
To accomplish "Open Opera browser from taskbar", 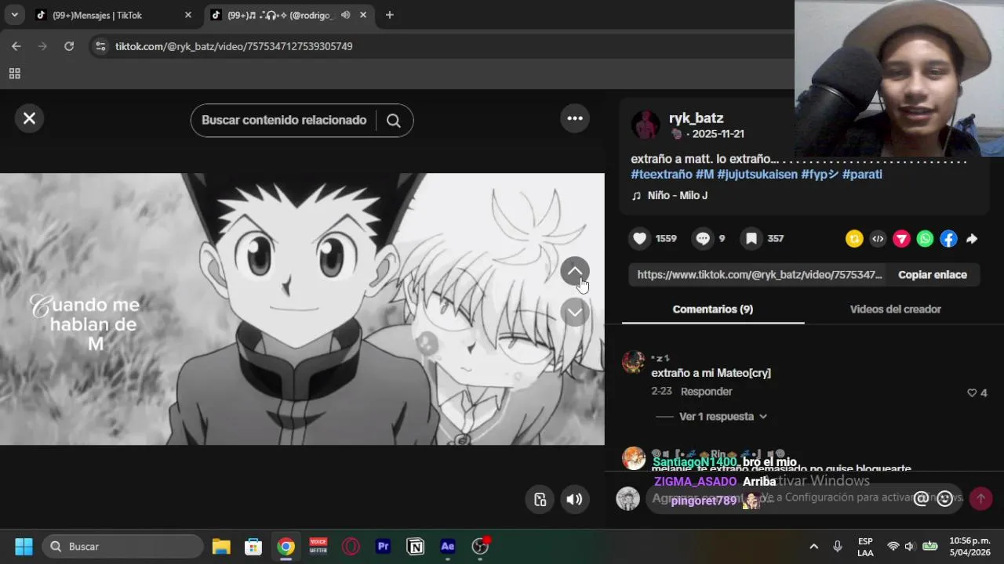I will pos(351,547).
